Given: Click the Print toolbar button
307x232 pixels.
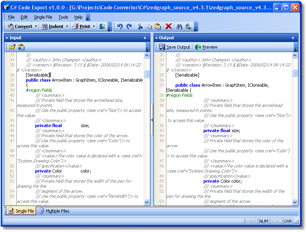Looking at the screenshot, I should coord(81,26).
